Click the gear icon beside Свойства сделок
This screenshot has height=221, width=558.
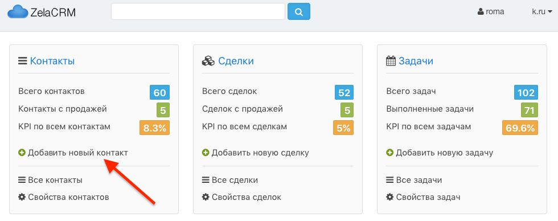tap(206, 197)
